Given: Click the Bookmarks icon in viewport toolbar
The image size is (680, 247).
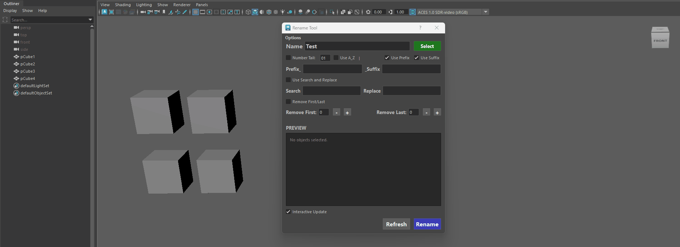Looking at the screenshot, I should [164, 12].
